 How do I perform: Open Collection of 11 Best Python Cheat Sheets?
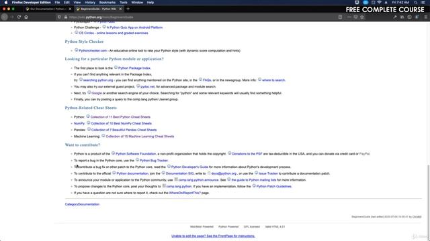click(120, 117)
